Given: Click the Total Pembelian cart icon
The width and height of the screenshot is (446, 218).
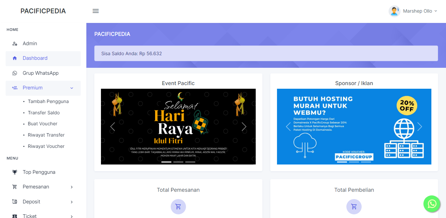Looking at the screenshot, I should pyautogui.click(x=354, y=207).
